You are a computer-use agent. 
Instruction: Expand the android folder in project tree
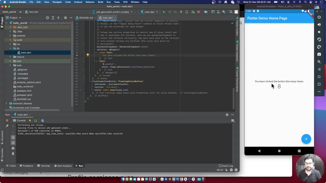tap(10, 36)
